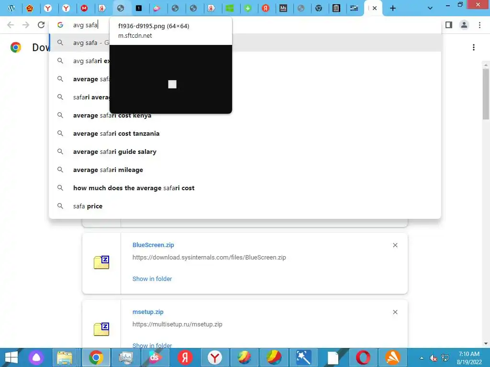Launch the purple Alice assistant in taskbar
Image resolution: width=490 pixels, height=367 pixels.
pyautogui.click(x=36, y=357)
